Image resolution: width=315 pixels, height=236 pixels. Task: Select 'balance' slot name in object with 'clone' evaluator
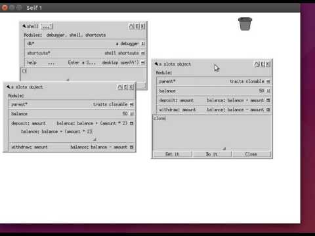pos(167,91)
